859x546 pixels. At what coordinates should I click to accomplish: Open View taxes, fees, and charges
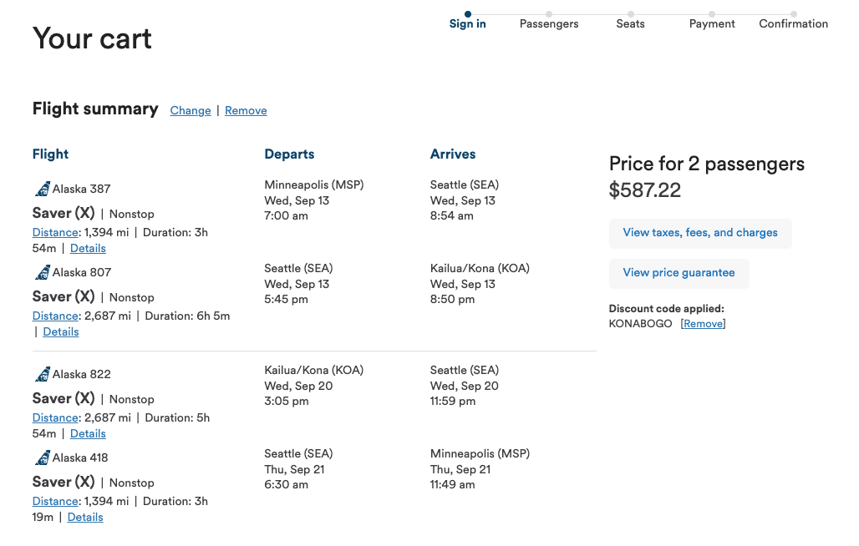coord(700,233)
